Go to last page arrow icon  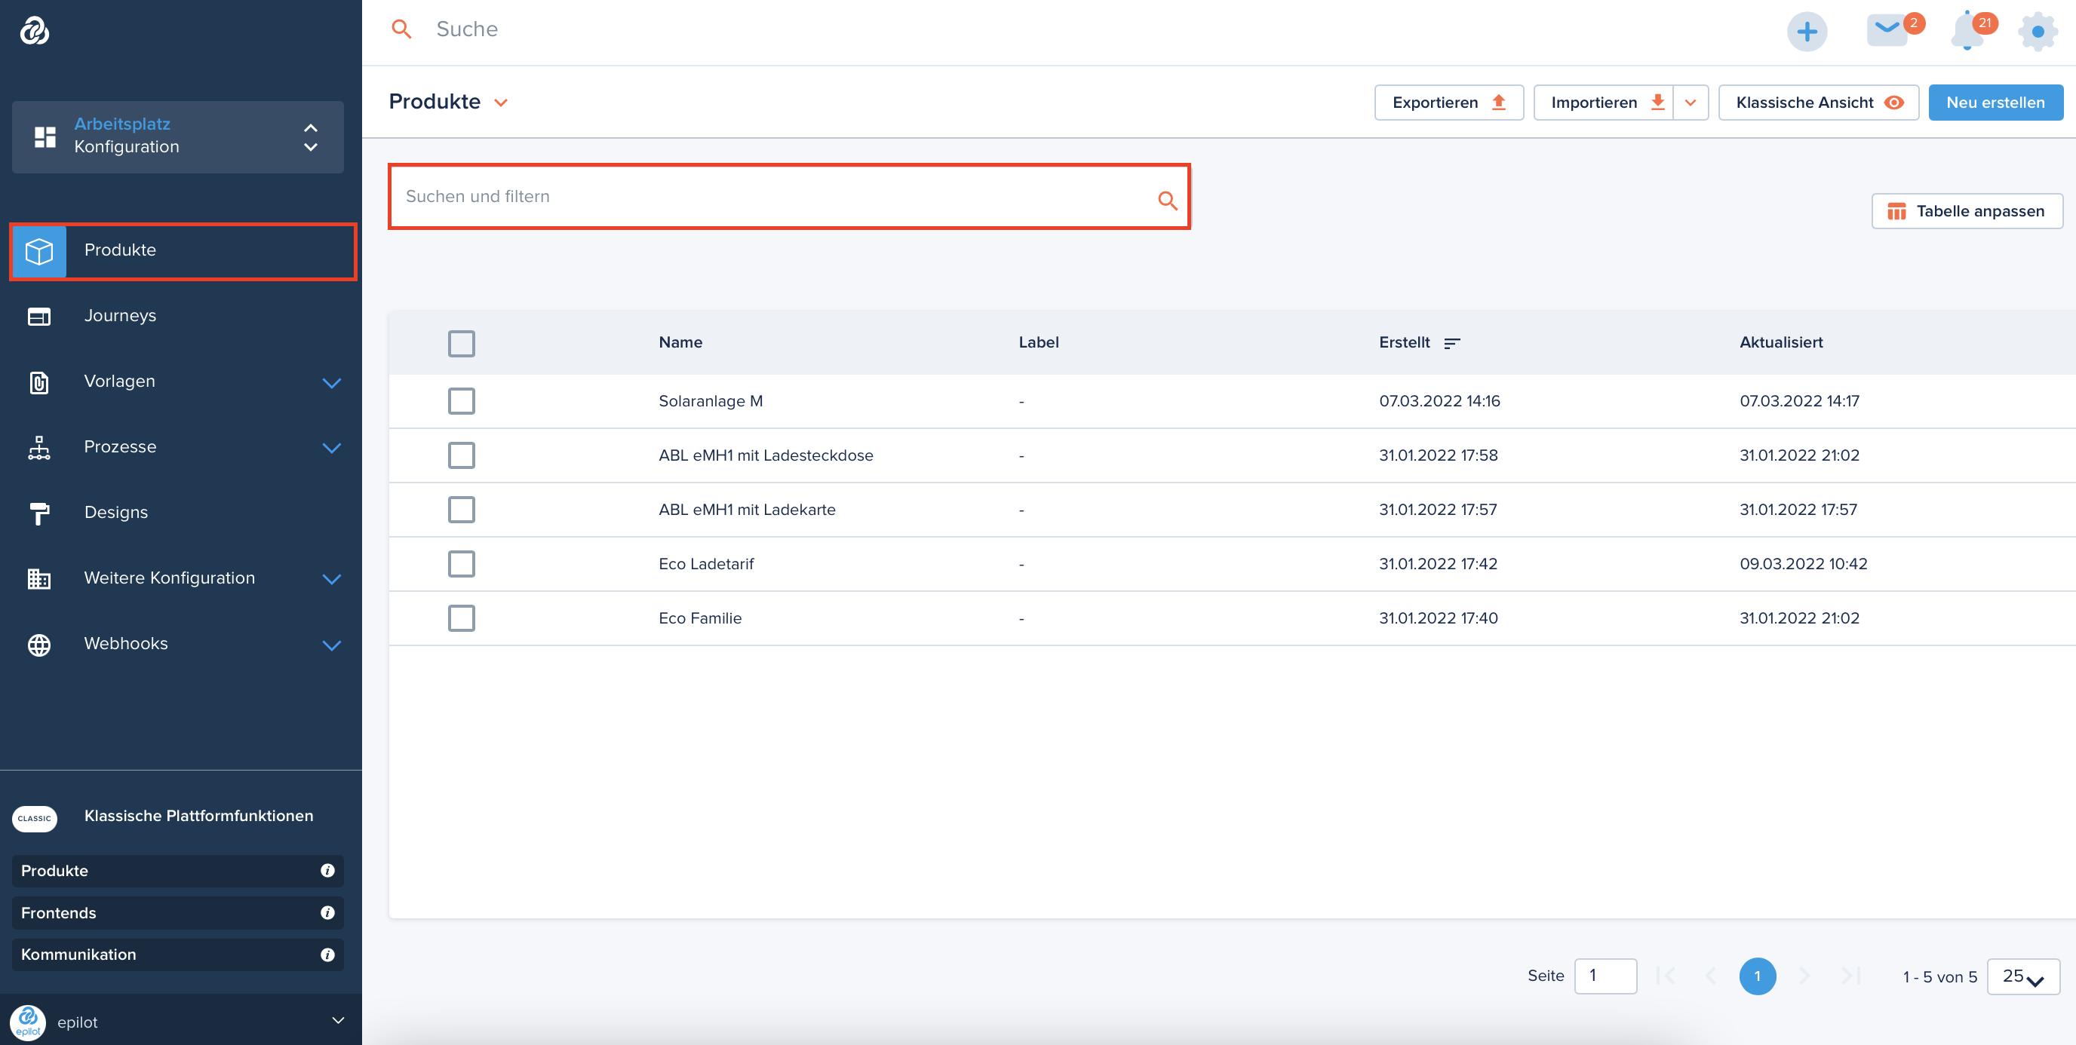(1850, 976)
